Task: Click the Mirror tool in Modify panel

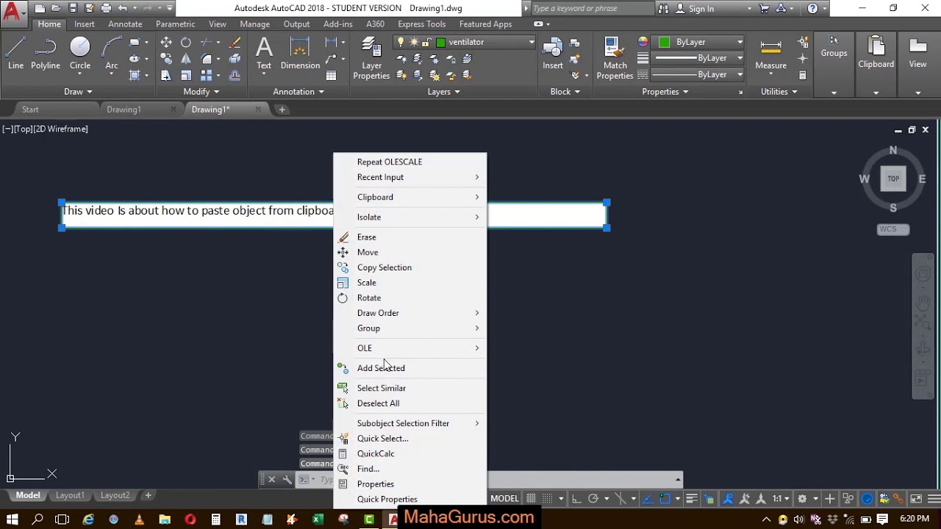Action: (x=186, y=59)
